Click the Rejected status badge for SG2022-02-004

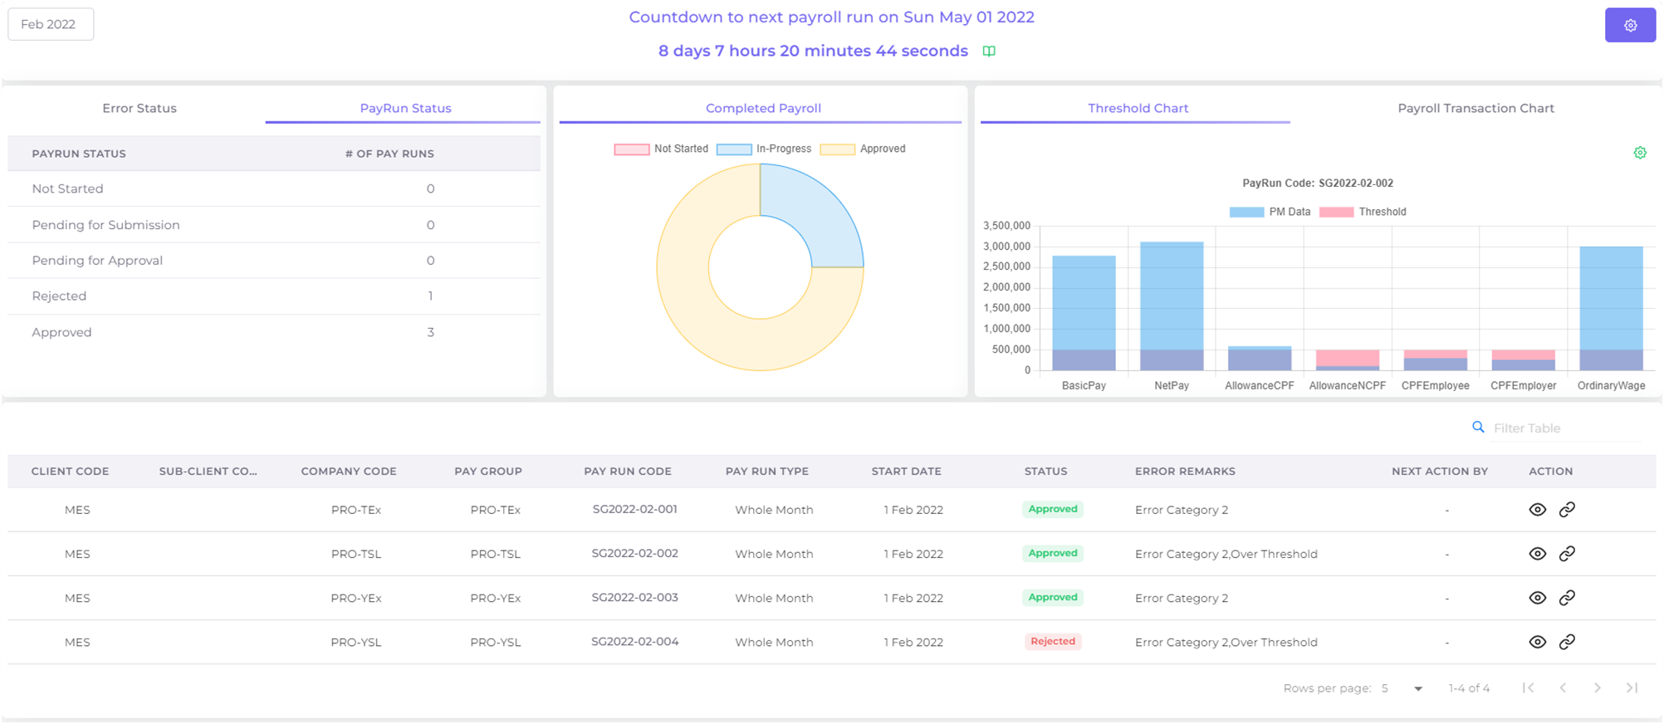(x=1053, y=641)
